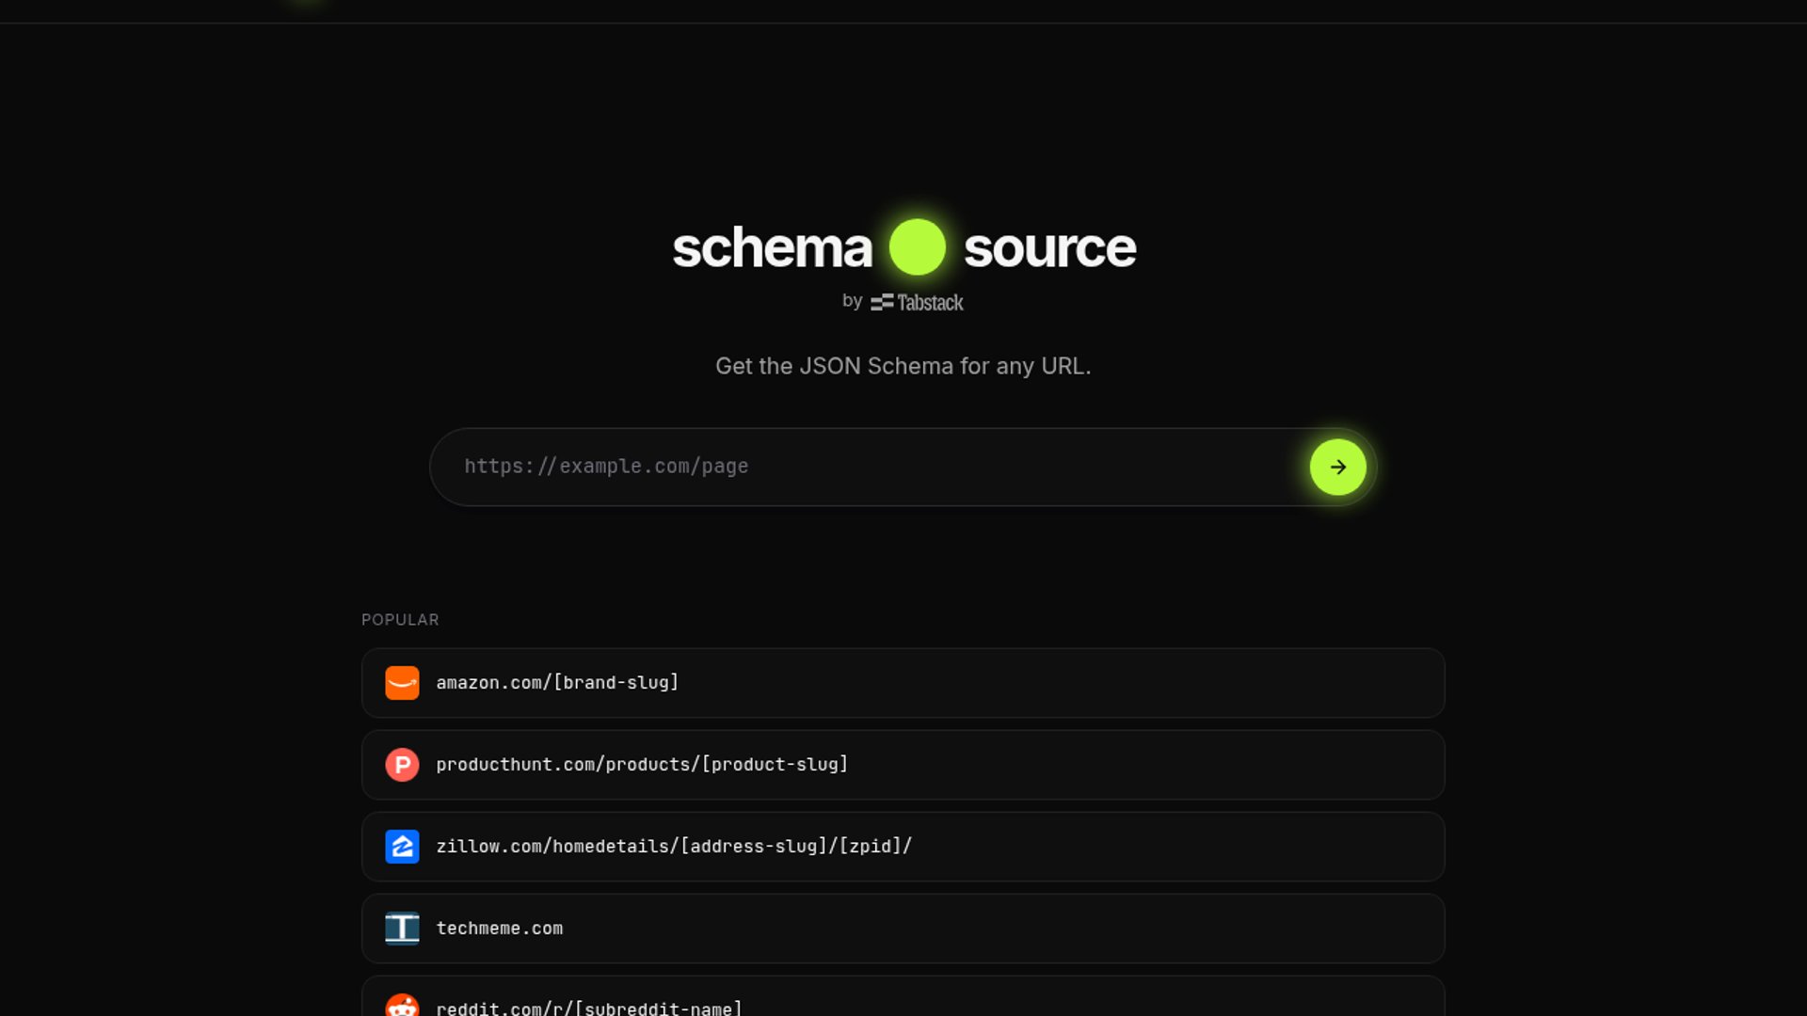Click the Zillow logo icon
Screen dimensions: 1807x1016
402,847
